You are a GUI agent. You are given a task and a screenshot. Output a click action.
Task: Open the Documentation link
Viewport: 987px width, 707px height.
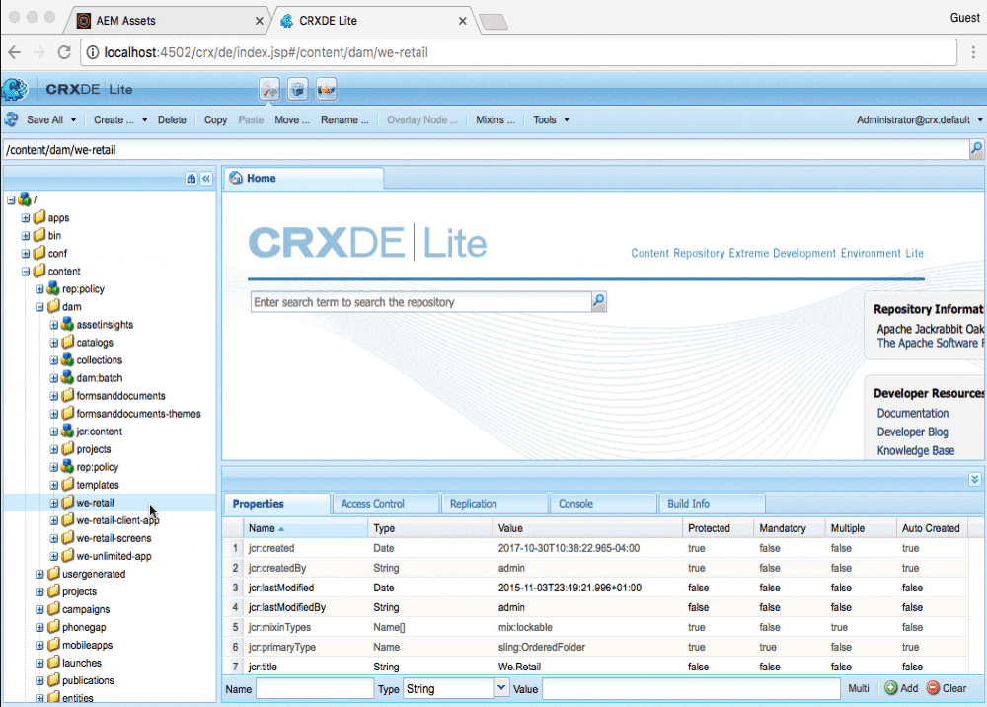point(913,413)
